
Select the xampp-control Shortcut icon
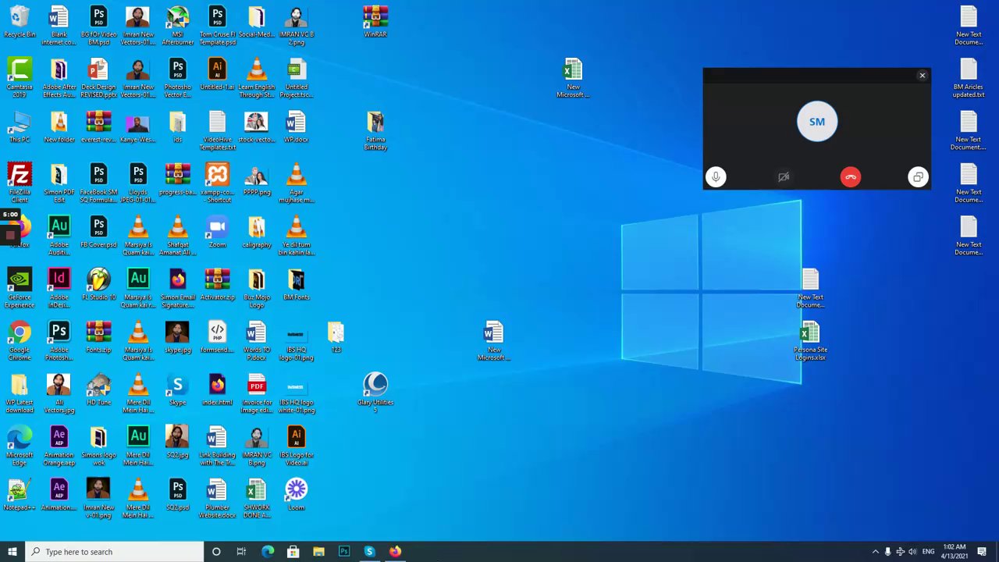pos(217,183)
